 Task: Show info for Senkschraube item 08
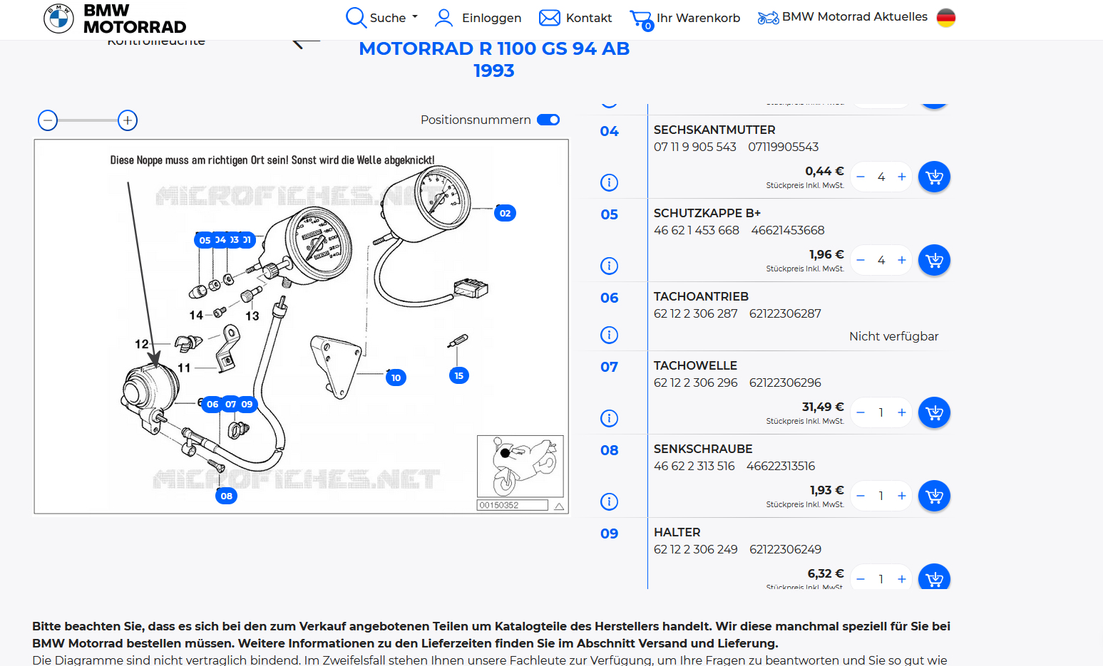609,501
